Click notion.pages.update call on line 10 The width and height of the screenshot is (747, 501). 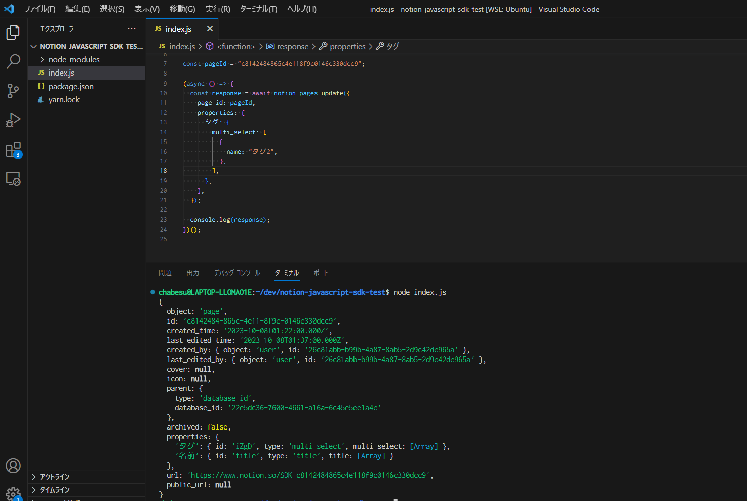point(308,93)
